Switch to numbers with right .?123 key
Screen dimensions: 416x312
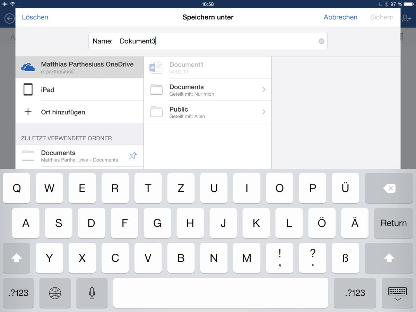tap(355, 293)
